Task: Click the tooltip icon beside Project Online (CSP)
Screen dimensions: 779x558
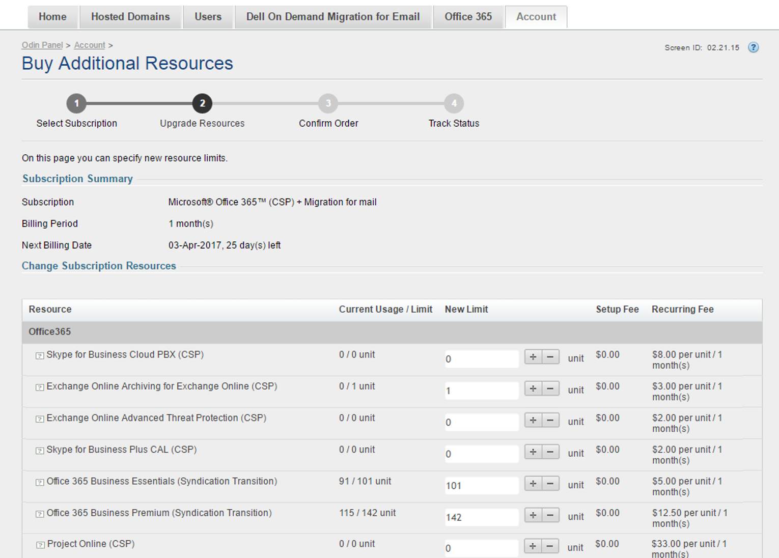Action: [x=39, y=545]
